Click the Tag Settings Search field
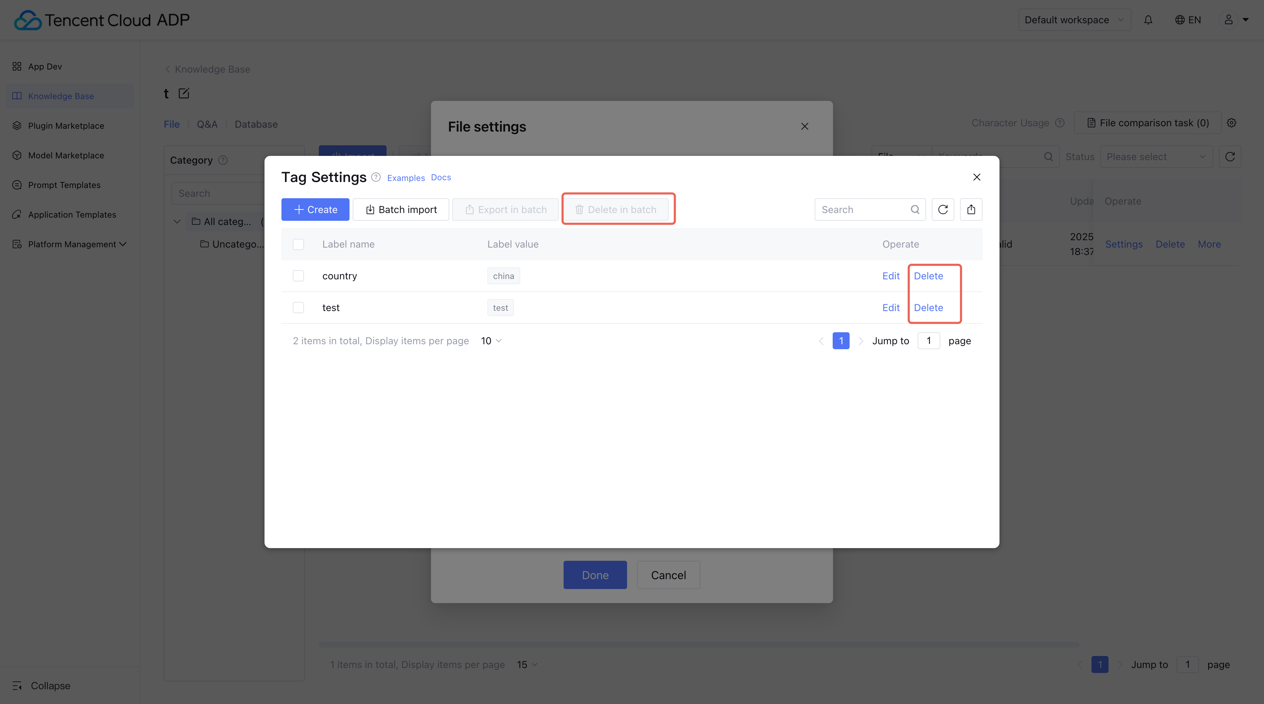Image resolution: width=1264 pixels, height=704 pixels. 870,210
